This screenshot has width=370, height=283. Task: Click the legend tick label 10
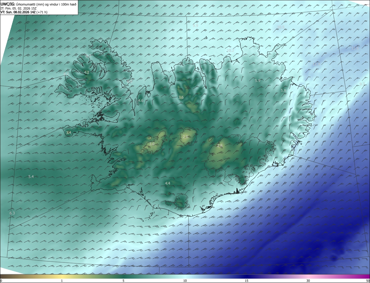tap(185, 281)
